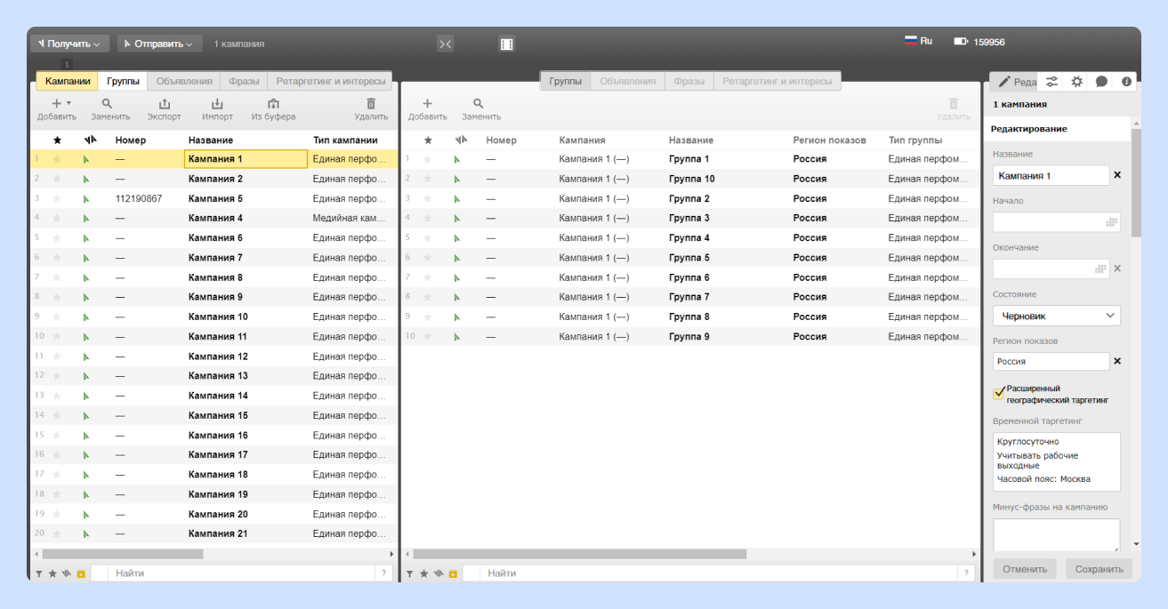The width and height of the screenshot is (1168, 609).
Task: Open the comment bubble tab icon
Action: pyautogui.click(x=1101, y=82)
